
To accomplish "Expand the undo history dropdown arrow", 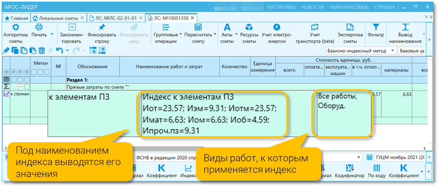I will (x=67, y=51).
